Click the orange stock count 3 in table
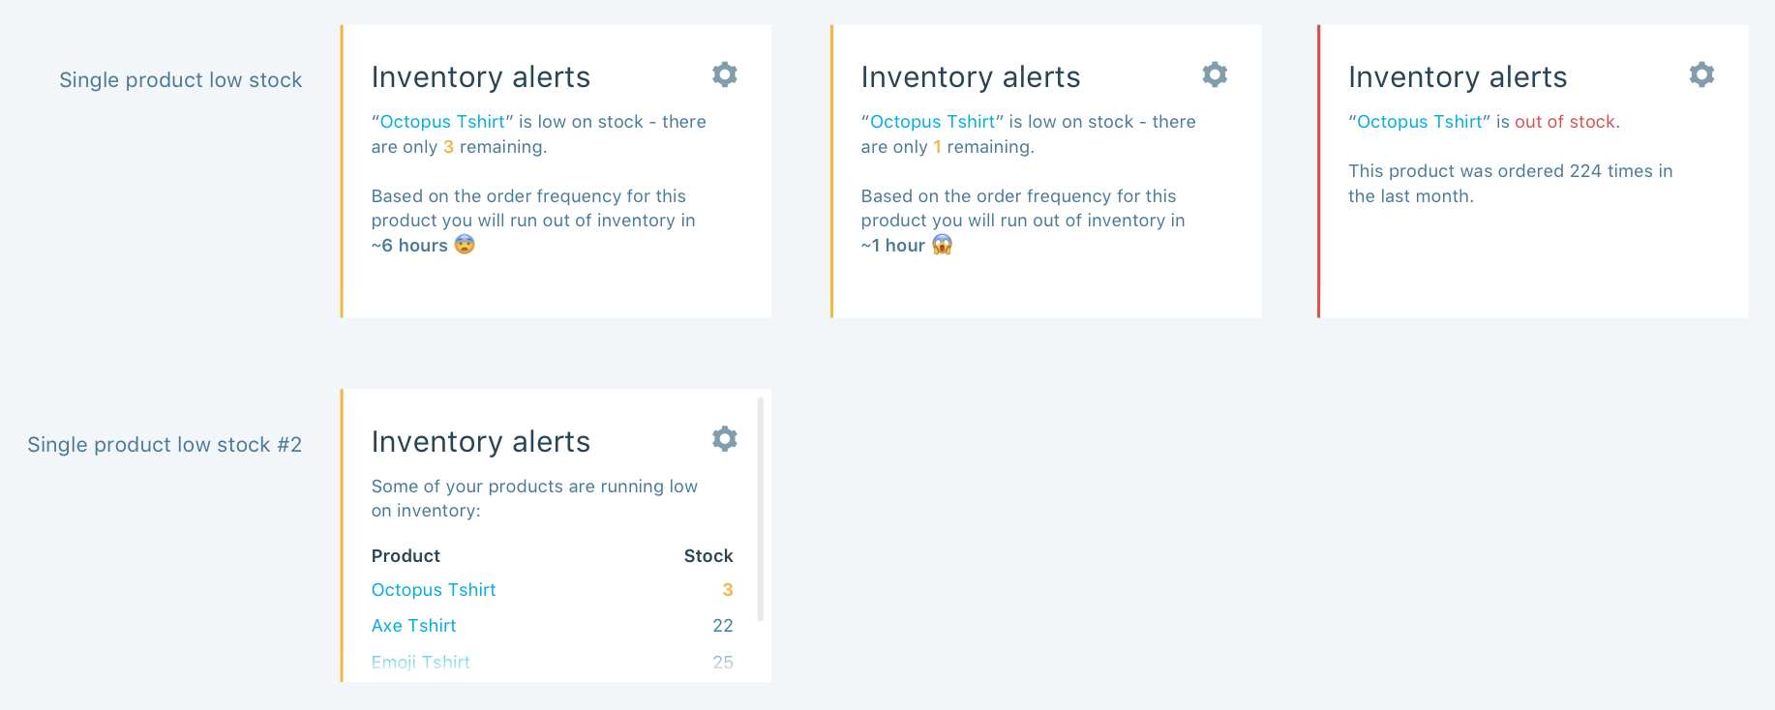This screenshot has width=1775, height=710. [x=728, y=590]
